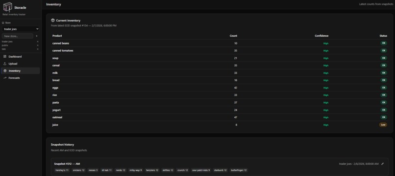Viewport: 395px width, 176px height.
Task: Click the snickers: 12 chip
Action: click(78, 170)
